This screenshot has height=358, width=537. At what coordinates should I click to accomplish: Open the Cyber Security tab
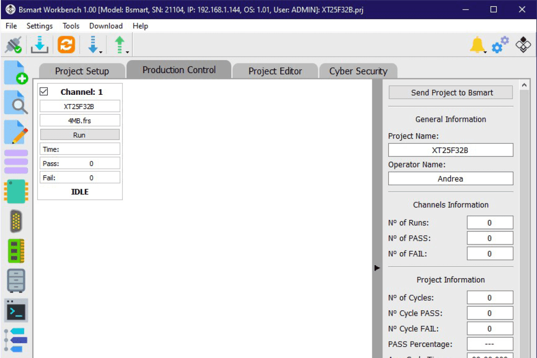(358, 71)
